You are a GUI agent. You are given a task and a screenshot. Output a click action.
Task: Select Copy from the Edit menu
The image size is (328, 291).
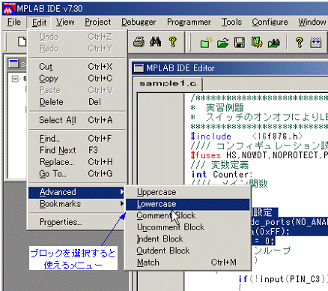click(x=76, y=79)
